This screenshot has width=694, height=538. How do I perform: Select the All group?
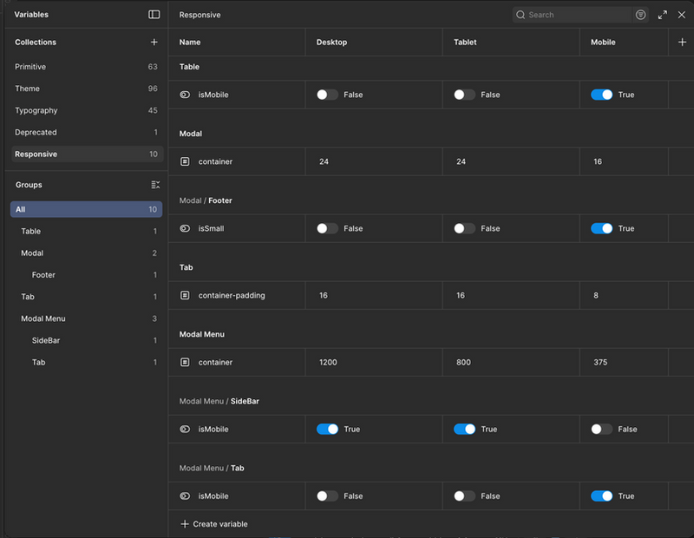(x=86, y=209)
